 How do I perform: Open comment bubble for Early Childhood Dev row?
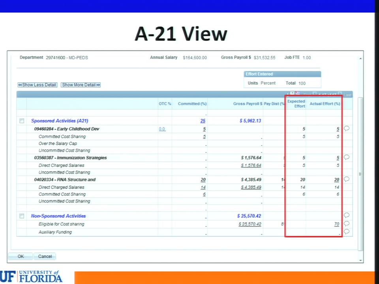[347, 129]
